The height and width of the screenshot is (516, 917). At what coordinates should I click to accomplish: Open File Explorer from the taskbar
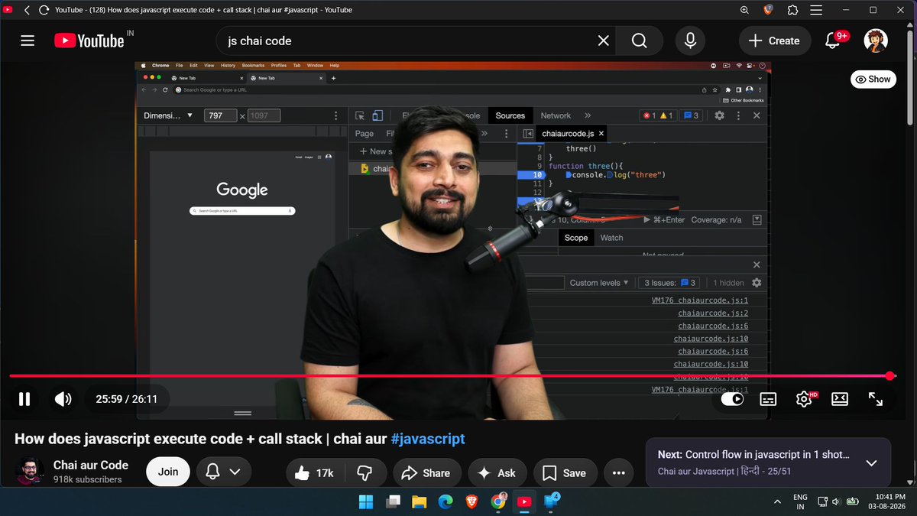pyautogui.click(x=419, y=501)
